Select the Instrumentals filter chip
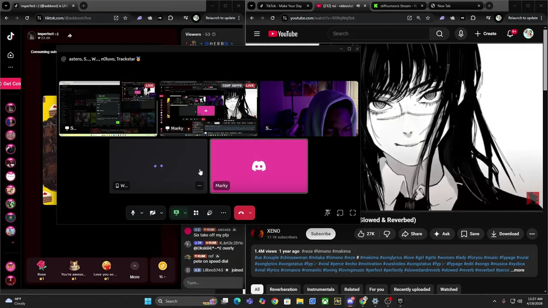 [321, 290]
